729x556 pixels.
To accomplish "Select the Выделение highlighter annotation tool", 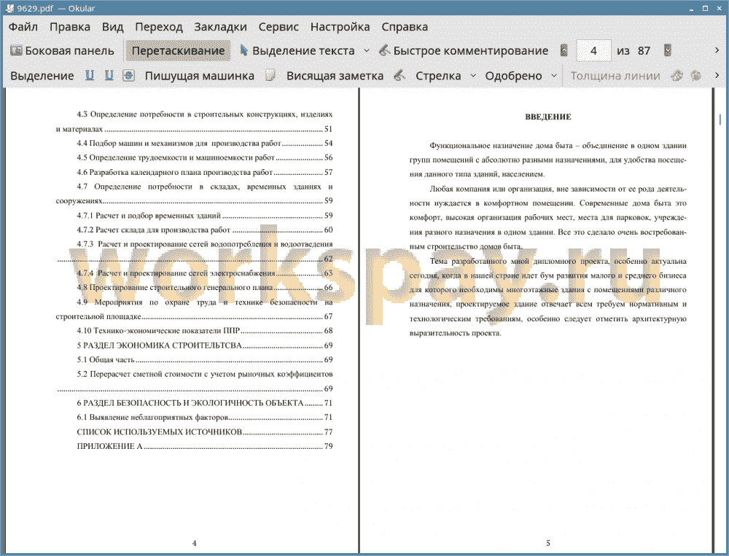I will coord(42,76).
